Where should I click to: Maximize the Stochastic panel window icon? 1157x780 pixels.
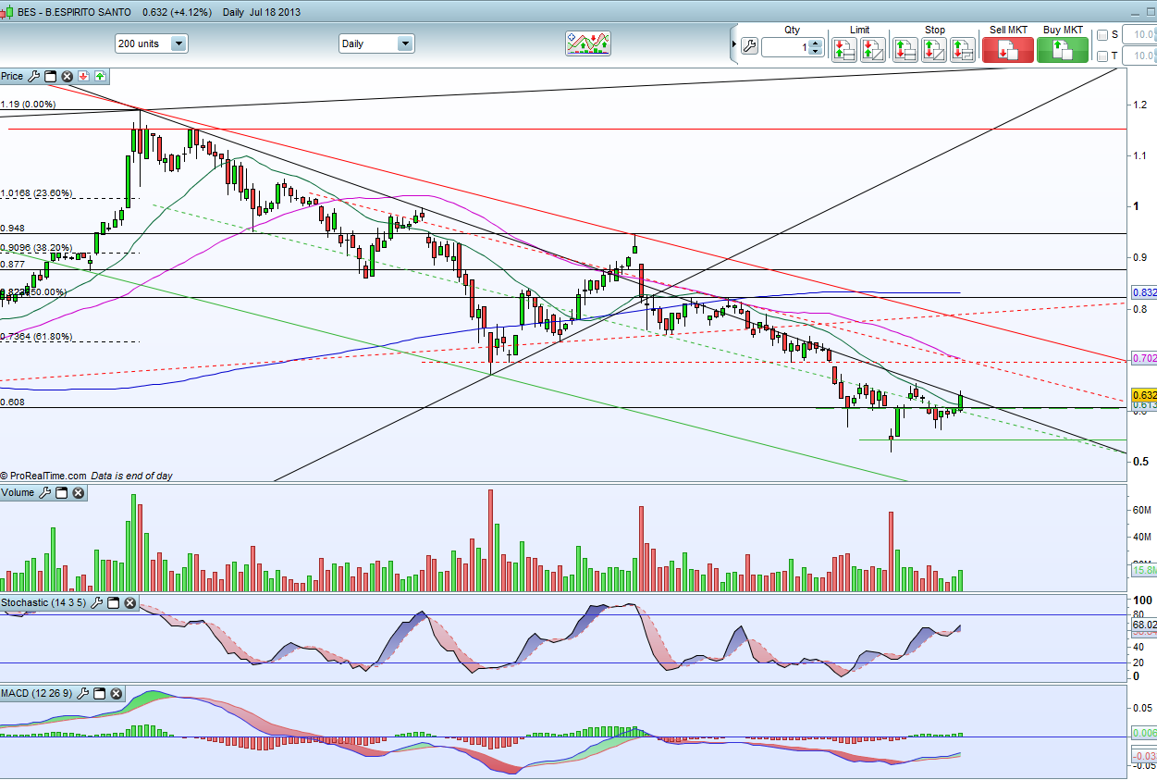pyautogui.click(x=114, y=603)
